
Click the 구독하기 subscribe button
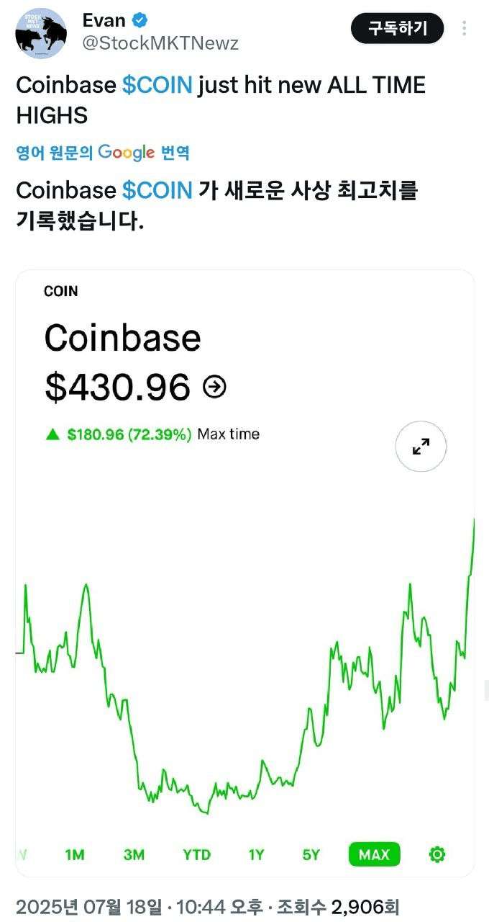[398, 28]
